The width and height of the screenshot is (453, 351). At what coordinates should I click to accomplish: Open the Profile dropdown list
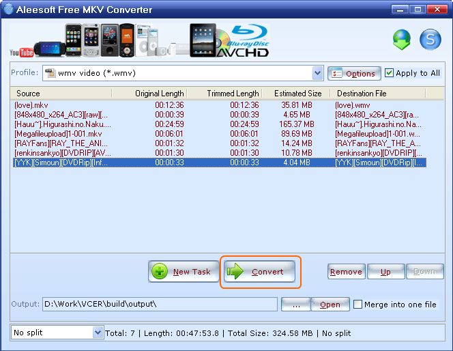tap(317, 73)
